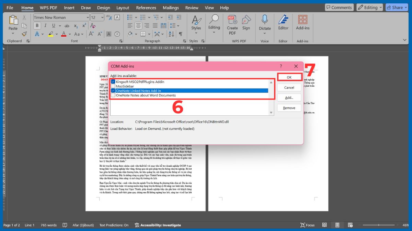This screenshot has width=412, height=231.
Task: Check the MsoSidebar add-in
Action: (x=113, y=86)
